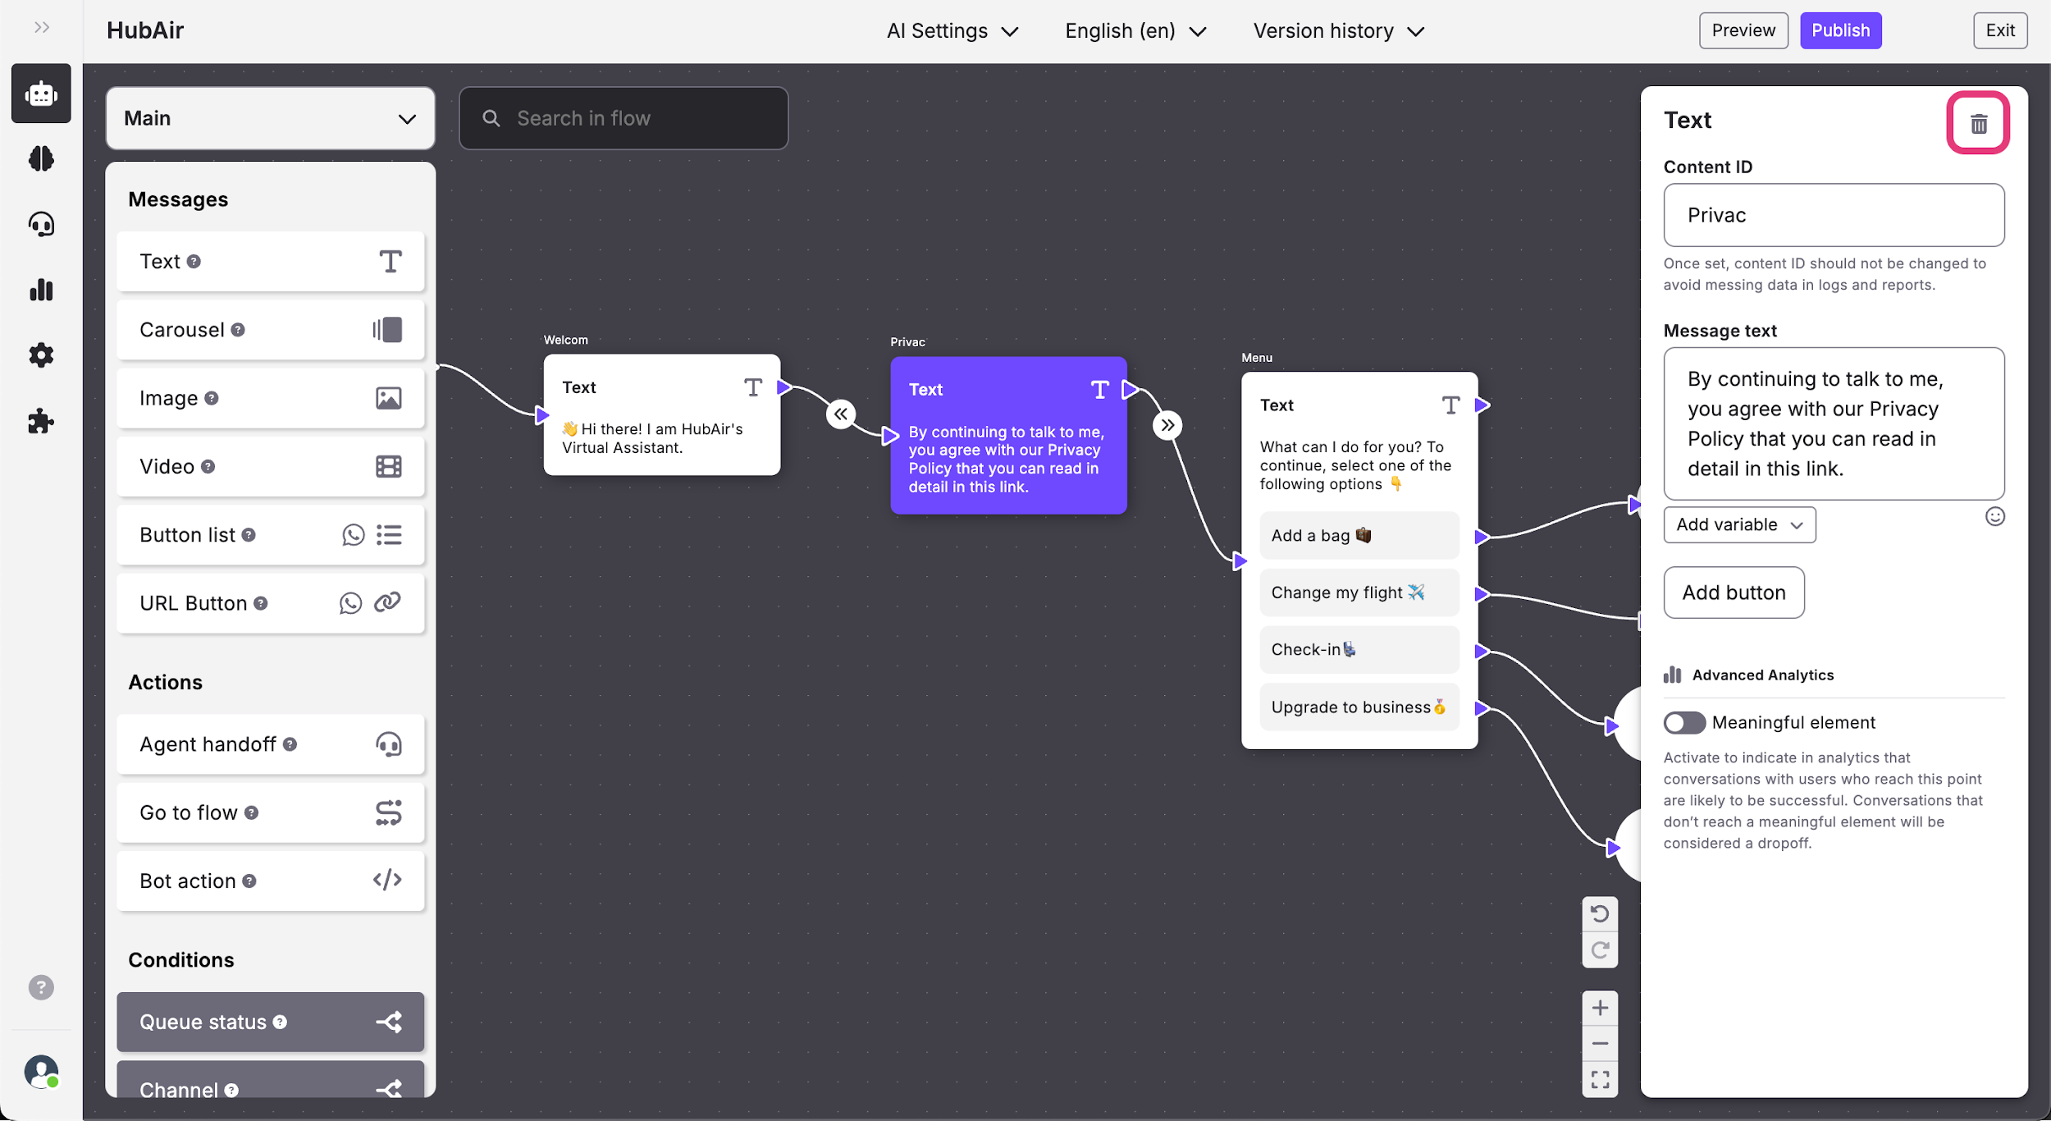Click the undo arrow on canvas
Viewport: 2051px width, 1121px height.
pyautogui.click(x=1599, y=913)
